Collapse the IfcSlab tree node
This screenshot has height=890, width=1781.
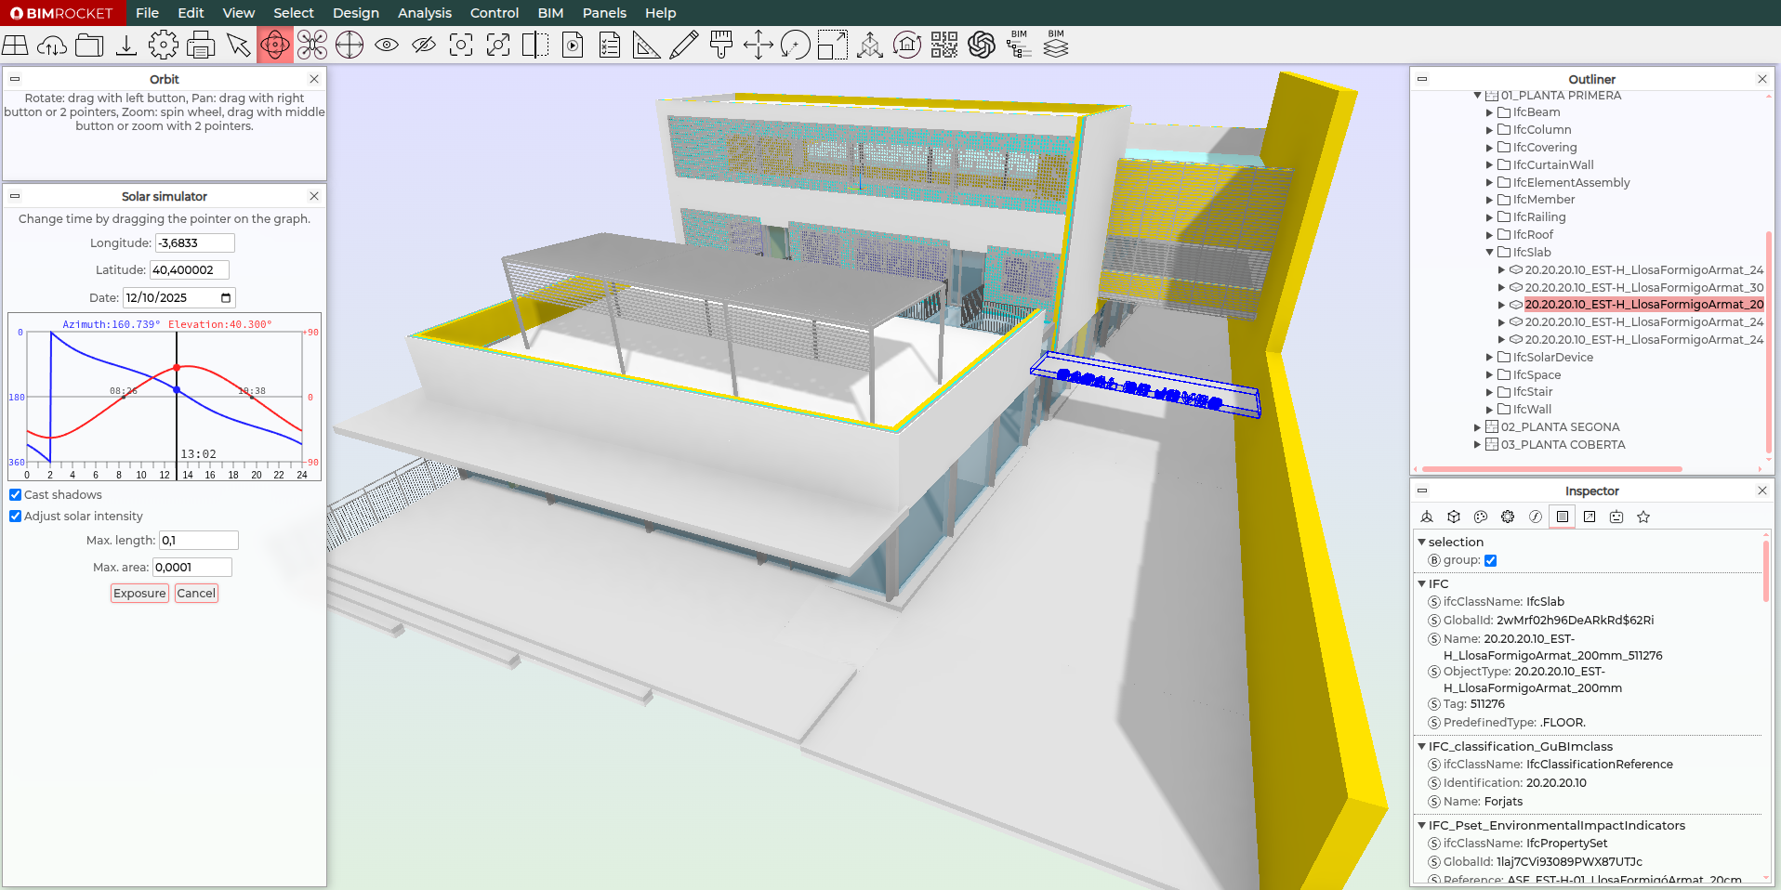(1490, 253)
